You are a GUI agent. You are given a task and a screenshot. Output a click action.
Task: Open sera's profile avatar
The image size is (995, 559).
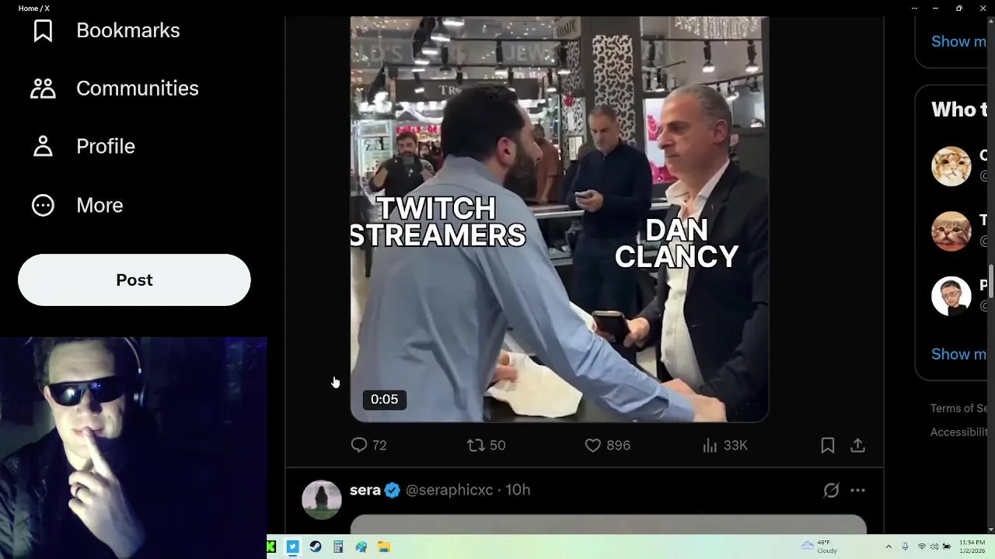coord(322,500)
